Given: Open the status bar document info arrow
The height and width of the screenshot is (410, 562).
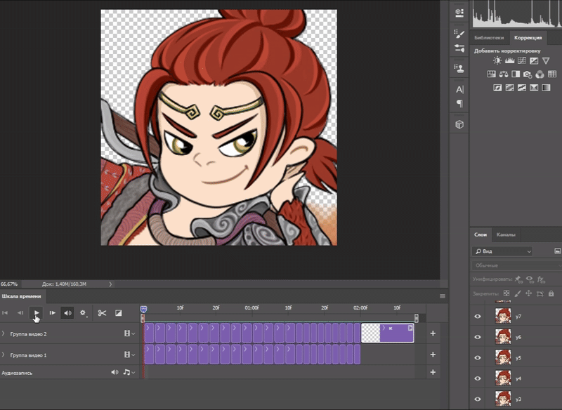Looking at the screenshot, I should pyautogui.click(x=110, y=284).
